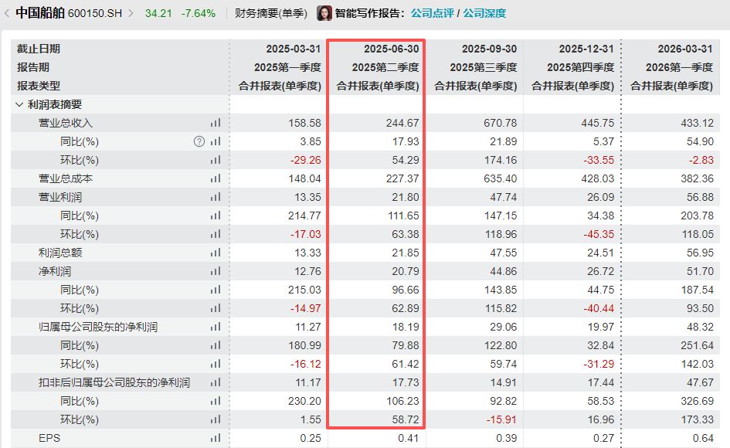Open the 公司深度 report link
730x448 pixels.
484,13
